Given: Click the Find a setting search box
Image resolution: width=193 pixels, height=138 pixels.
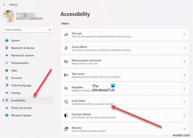Looking at the screenshot, I should [x=26, y=30].
